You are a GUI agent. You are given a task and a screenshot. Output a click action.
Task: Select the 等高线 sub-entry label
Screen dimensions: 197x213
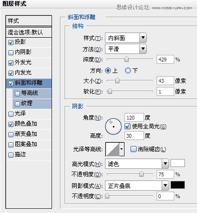coord(29,93)
